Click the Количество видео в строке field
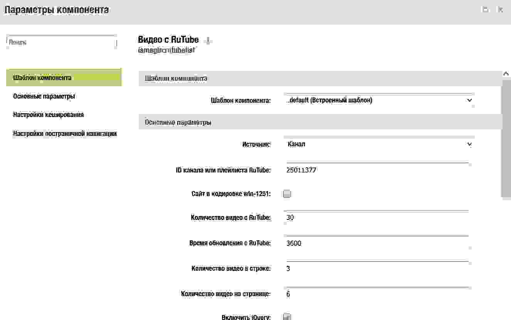This screenshot has width=511, height=320. coord(377,268)
